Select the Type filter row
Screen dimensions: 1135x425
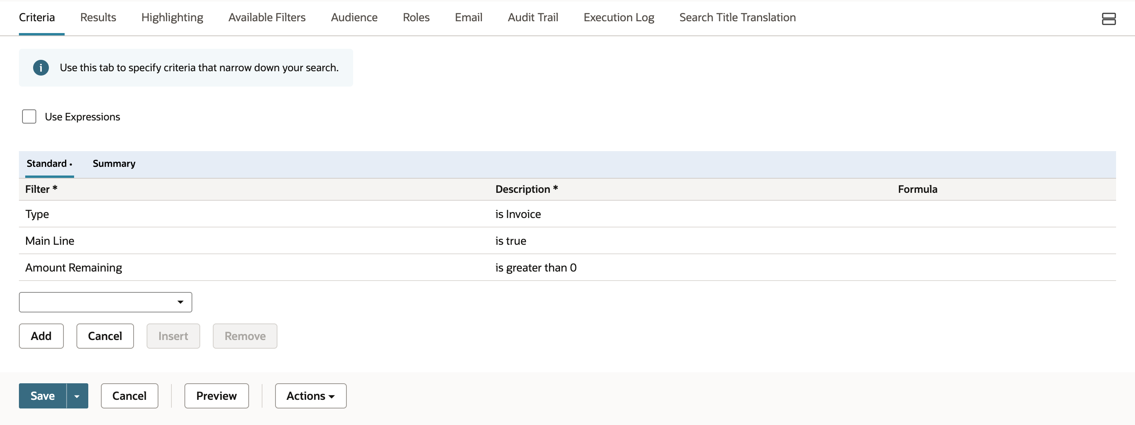click(567, 214)
